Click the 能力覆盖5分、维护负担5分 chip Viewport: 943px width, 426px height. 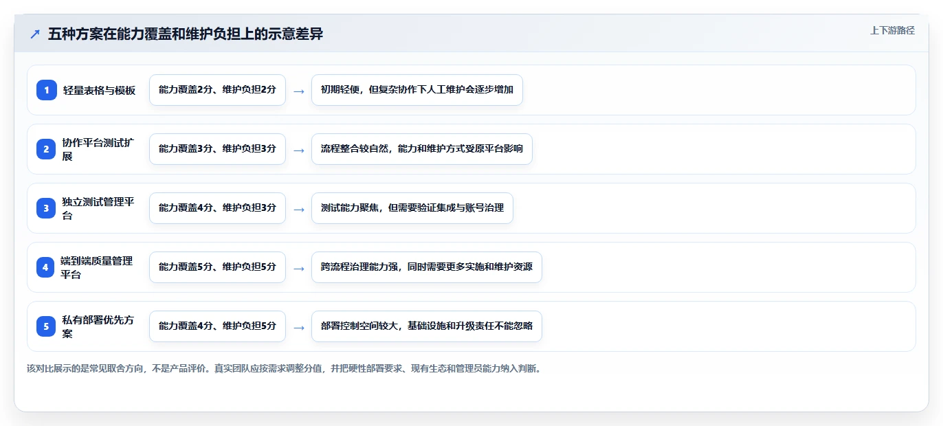click(217, 267)
